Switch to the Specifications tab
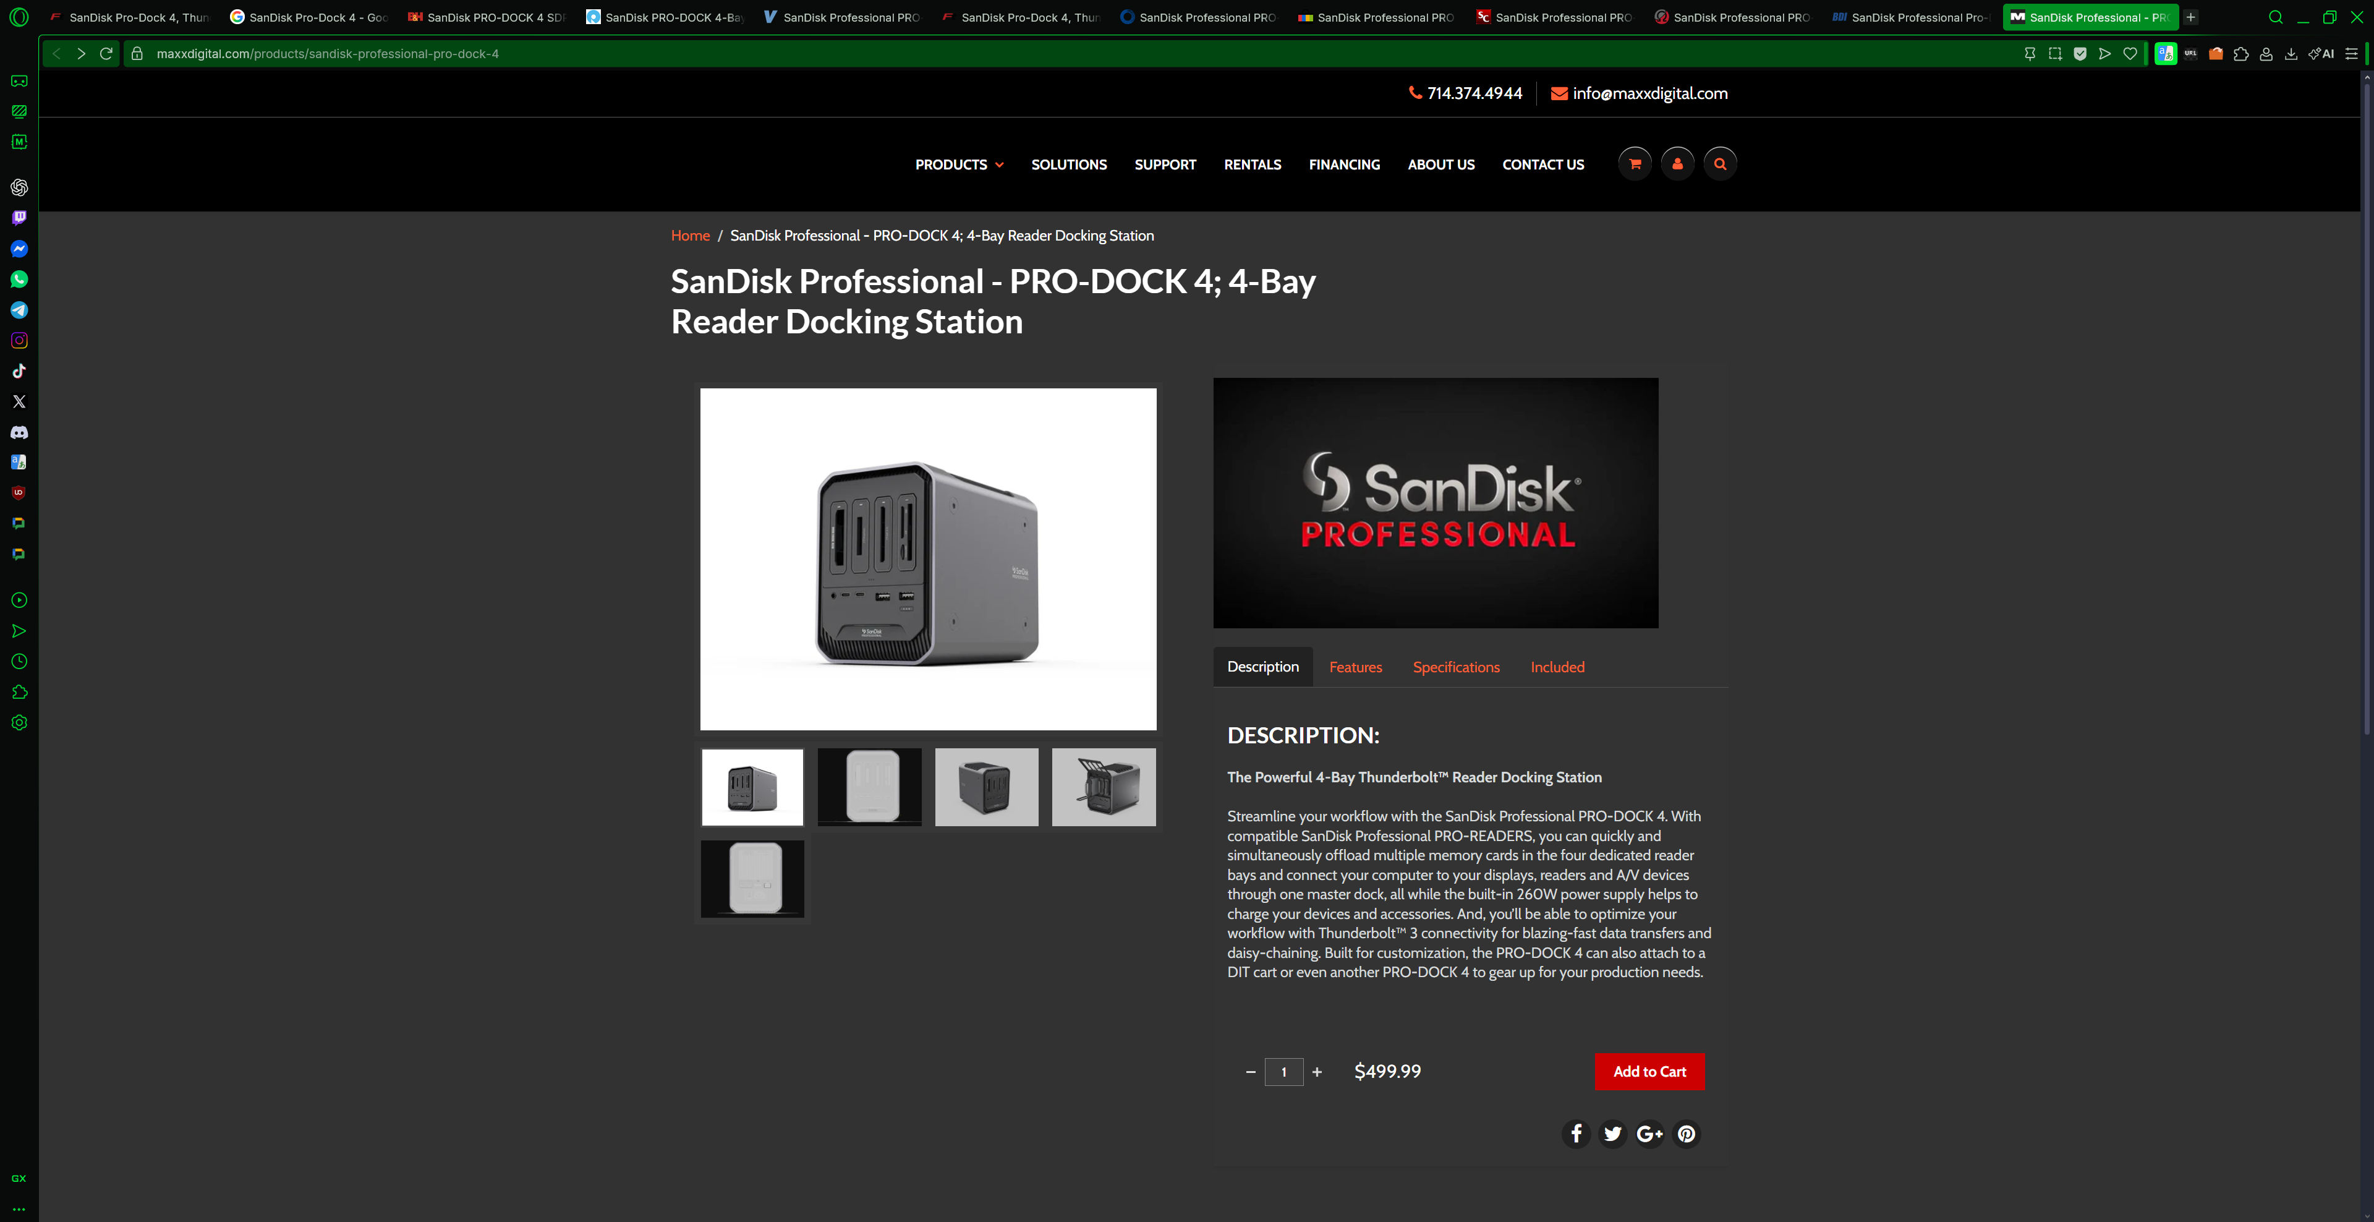 pyautogui.click(x=1456, y=667)
